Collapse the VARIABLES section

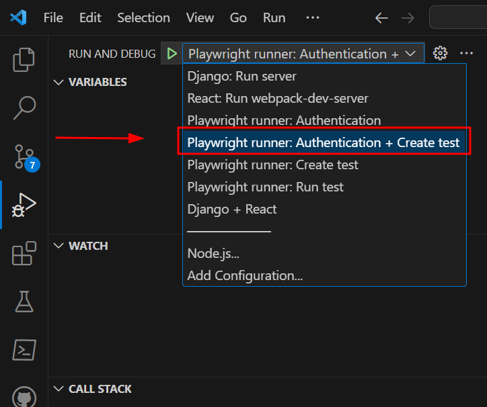coord(59,82)
